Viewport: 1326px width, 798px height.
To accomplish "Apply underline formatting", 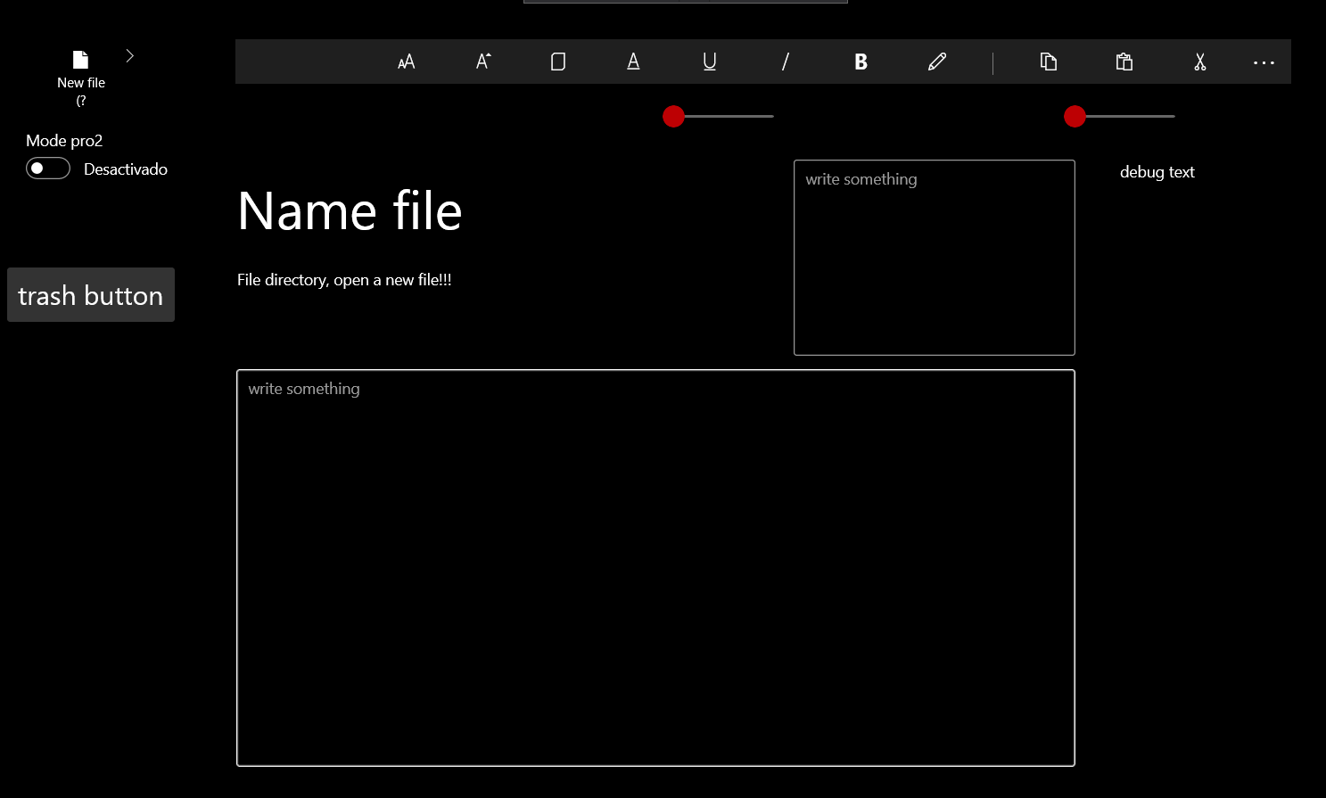I will click(709, 62).
